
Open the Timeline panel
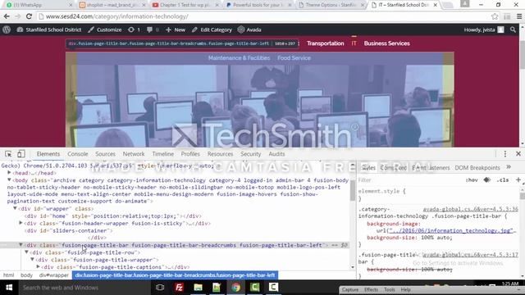[x=163, y=154]
